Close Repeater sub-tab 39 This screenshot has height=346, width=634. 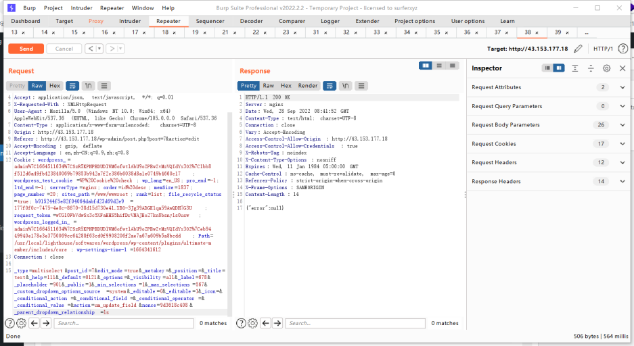coord(567,32)
